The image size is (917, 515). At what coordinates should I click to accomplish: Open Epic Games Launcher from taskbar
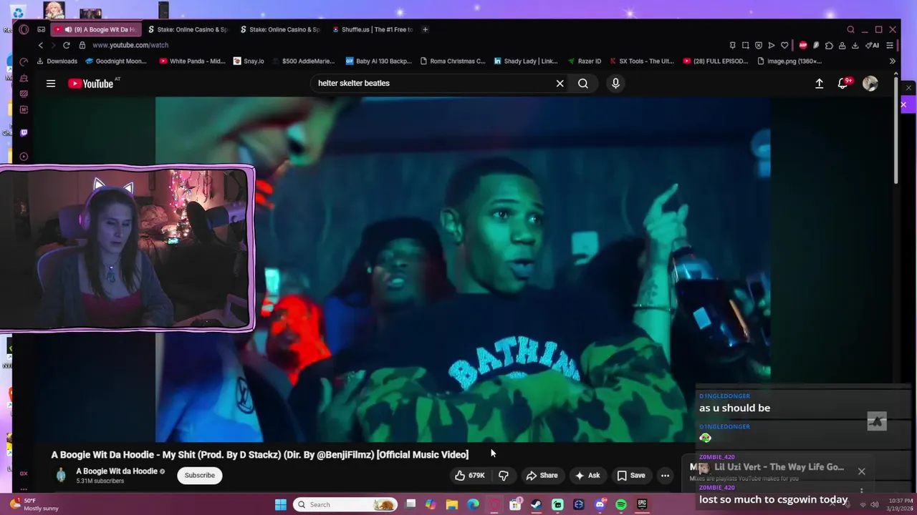642,505
